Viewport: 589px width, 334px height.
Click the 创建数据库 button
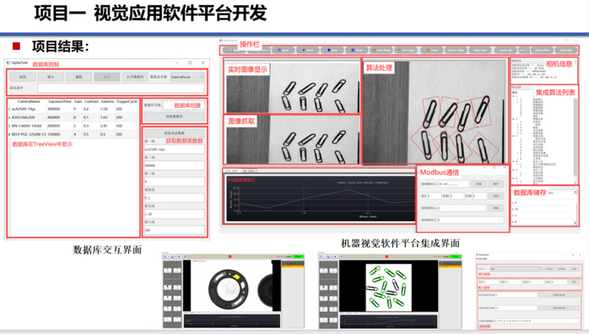click(x=175, y=116)
